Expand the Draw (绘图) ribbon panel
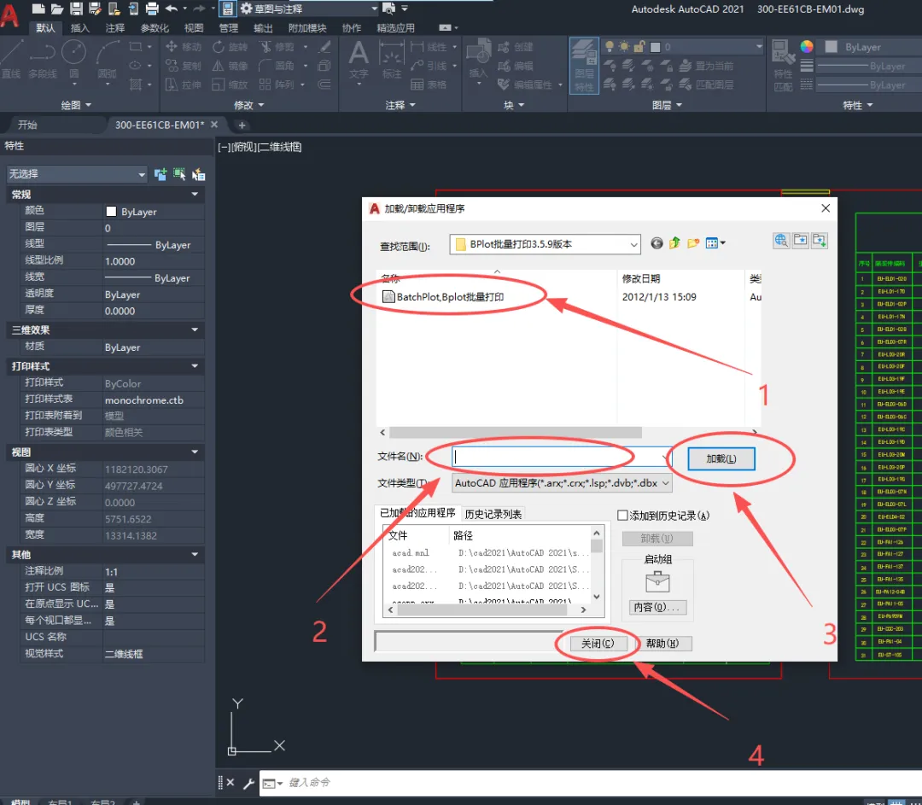The image size is (922, 805). [x=77, y=105]
